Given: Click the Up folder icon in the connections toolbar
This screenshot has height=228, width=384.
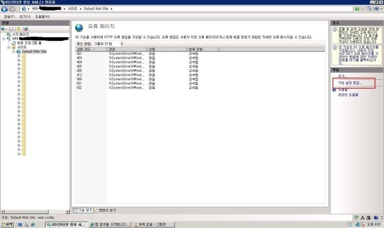Looking at the screenshot, I should coord(19,29).
